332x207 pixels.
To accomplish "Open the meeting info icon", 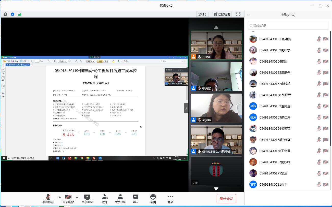I will (5, 14).
